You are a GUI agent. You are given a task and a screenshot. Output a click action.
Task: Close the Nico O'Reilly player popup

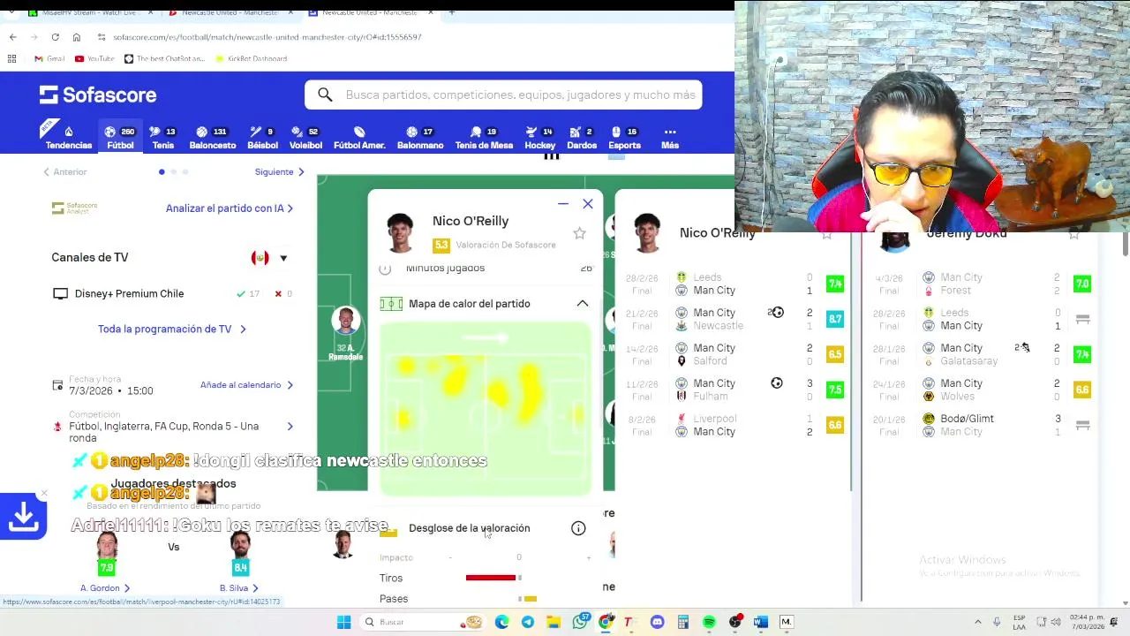588,204
